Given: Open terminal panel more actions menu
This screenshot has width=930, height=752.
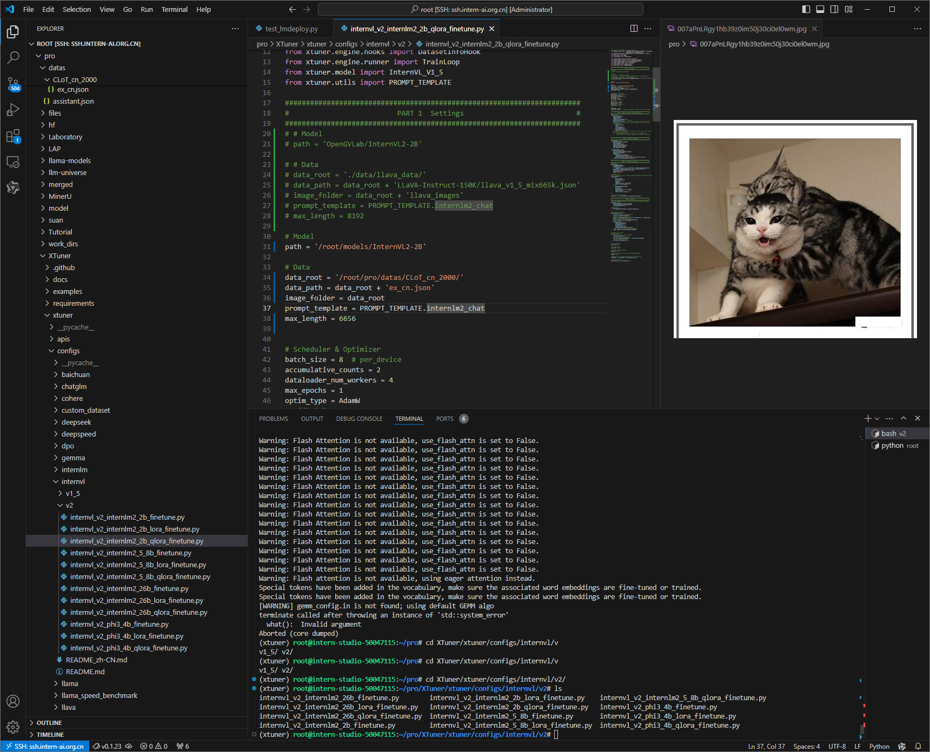Looking at the screenshot, I should click(889, 419).
